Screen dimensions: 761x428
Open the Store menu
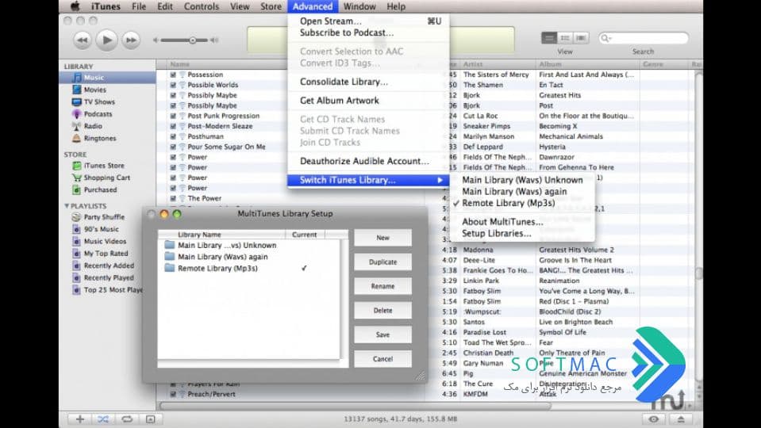271,6
